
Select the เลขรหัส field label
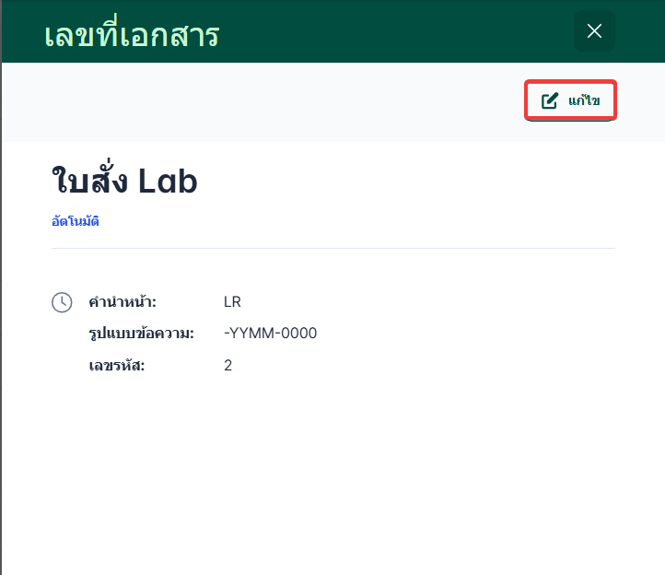pos(117,366)
